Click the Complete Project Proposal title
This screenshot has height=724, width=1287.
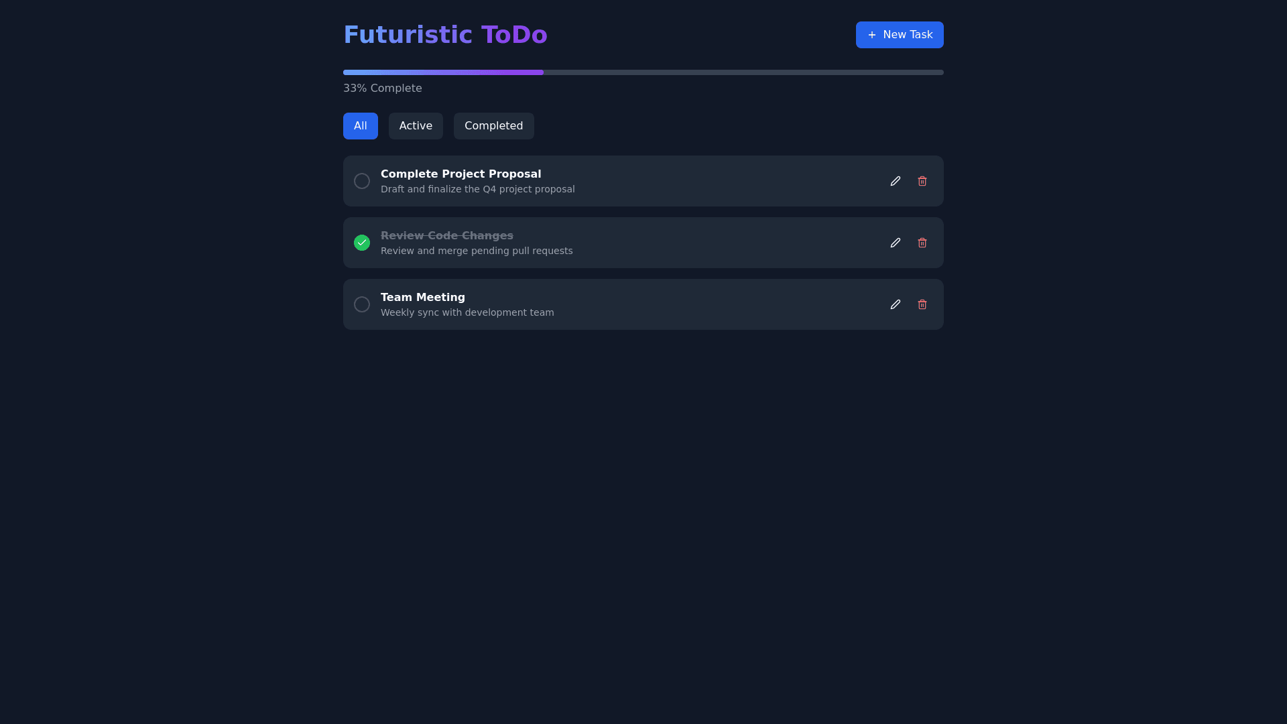coord(461,174)
